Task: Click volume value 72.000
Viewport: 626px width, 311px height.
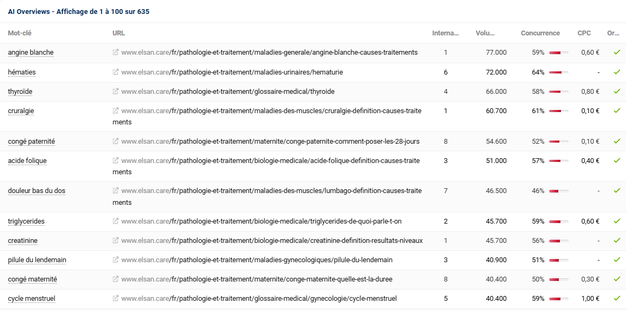Action: coord(497,72)
